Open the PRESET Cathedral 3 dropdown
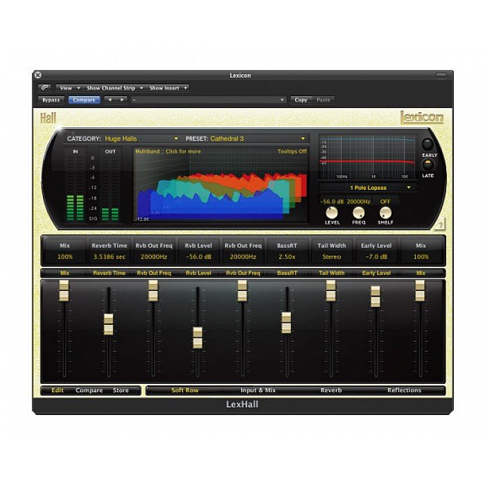Viewport: 485px width, 485px height. [256, 139]
